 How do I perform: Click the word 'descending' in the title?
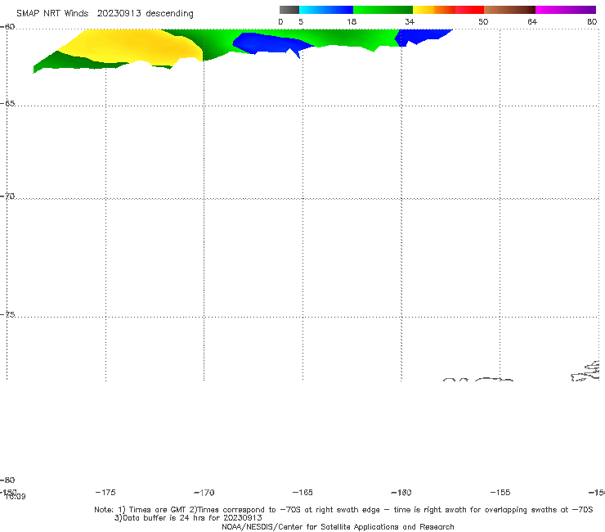[170, 14]
